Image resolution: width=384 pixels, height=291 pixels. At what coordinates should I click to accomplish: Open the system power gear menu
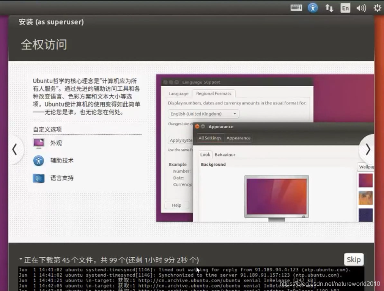click(x=378, y=8)
